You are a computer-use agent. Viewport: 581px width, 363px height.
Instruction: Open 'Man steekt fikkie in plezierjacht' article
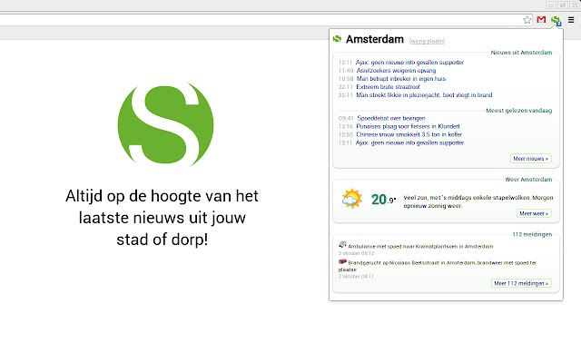(424, 94)
